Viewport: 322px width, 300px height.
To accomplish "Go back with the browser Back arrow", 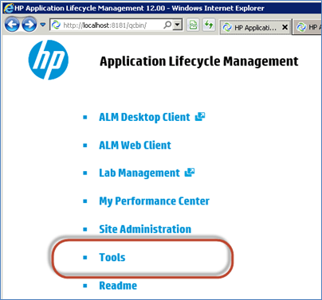I will point(12,25).
